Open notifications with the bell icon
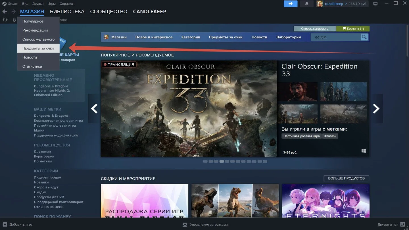The image size is (409, 230). 307,4
